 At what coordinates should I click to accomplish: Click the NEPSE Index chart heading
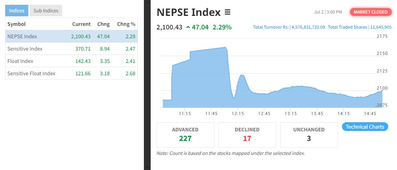point(189,12)
